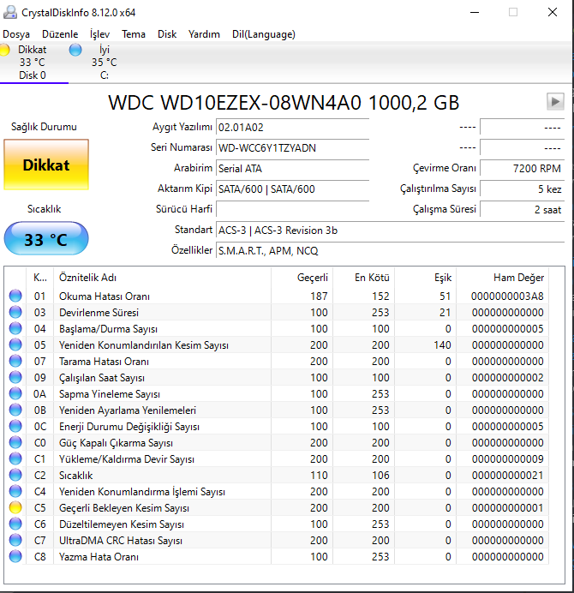Click the Ham Değer column header
574x593 pixels.
[x=503, y=278]
